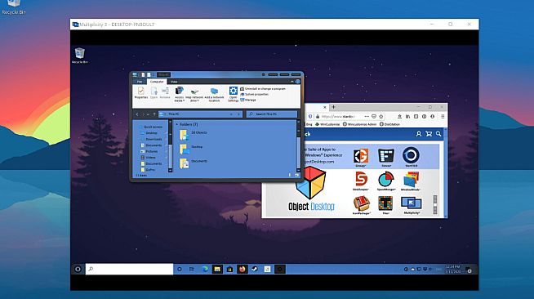
Task: Click the remote taskbar clock
Action: pos(452,269)
